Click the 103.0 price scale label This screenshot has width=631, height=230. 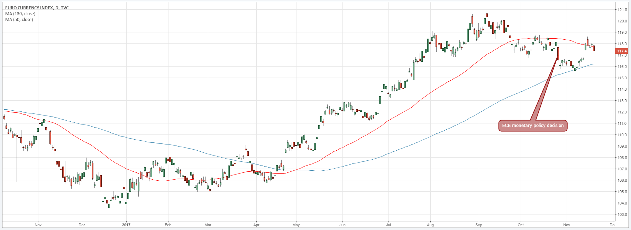click(x=622, y=214)
